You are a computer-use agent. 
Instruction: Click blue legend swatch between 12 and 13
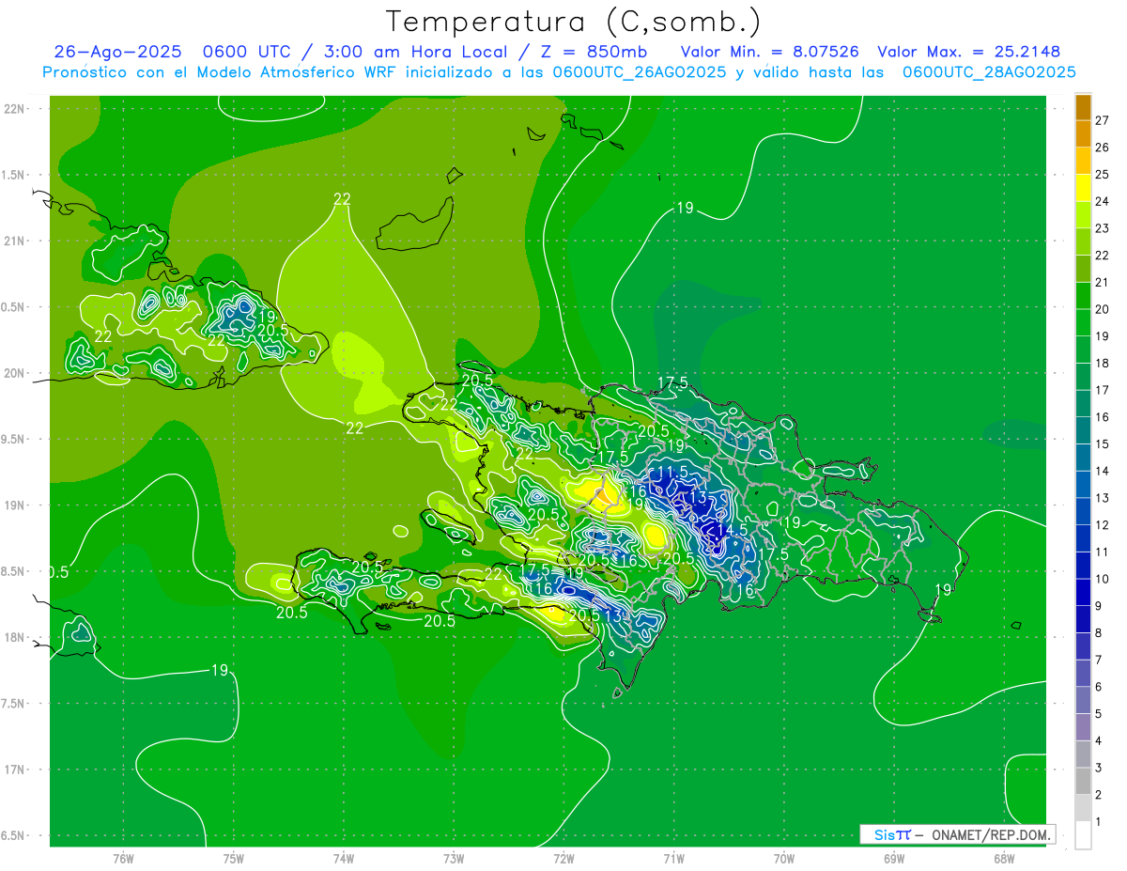pyautogui.click(x=1083, y=511)
